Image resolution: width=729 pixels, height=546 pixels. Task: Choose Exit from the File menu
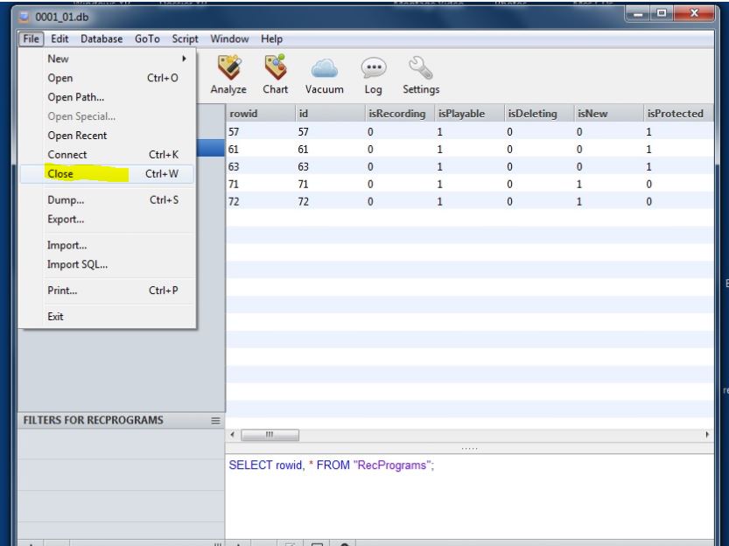pyautogui.click(x=56, y=316)
